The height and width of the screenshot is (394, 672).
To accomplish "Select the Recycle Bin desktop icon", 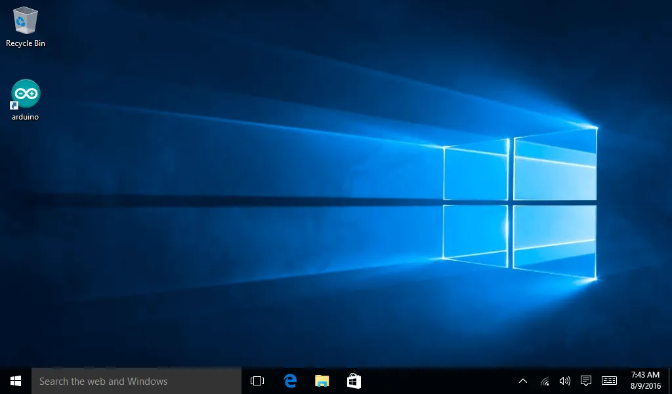I will point(25,21).
